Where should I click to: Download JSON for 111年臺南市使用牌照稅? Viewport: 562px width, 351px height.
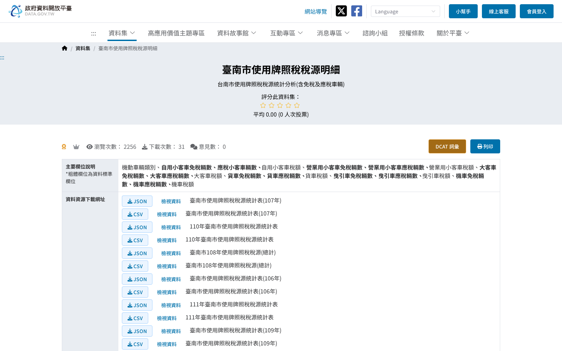137,305
